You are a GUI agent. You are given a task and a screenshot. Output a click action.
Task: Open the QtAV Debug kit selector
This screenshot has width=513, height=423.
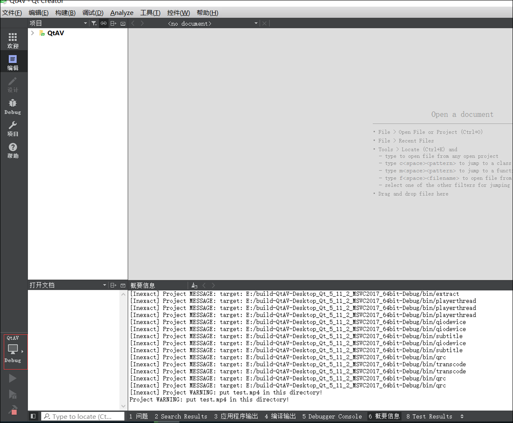(15, 352)
